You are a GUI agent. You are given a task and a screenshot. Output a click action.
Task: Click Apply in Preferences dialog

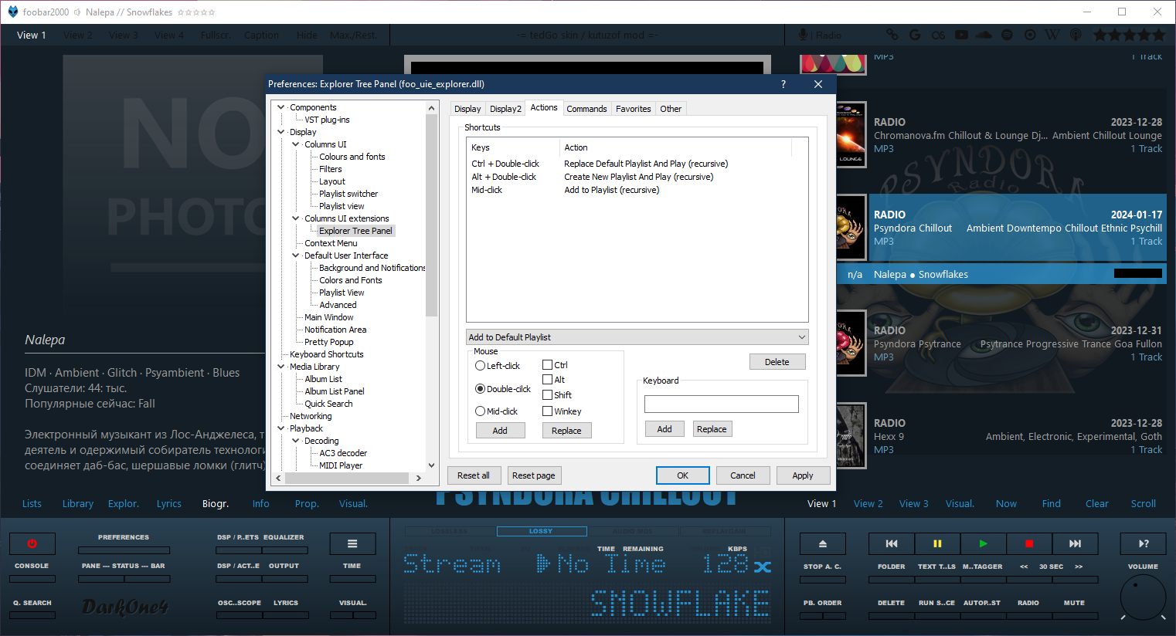tap(803, 475)
